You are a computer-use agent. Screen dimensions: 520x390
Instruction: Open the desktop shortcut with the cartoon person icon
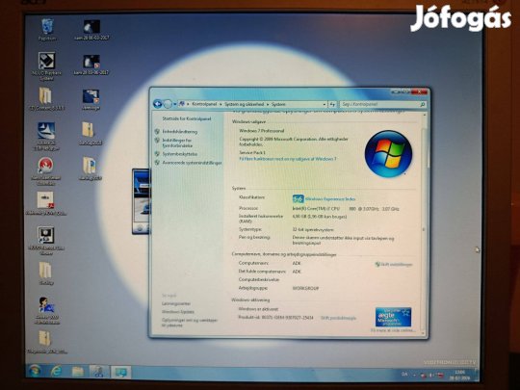click(x=46, y=310)
